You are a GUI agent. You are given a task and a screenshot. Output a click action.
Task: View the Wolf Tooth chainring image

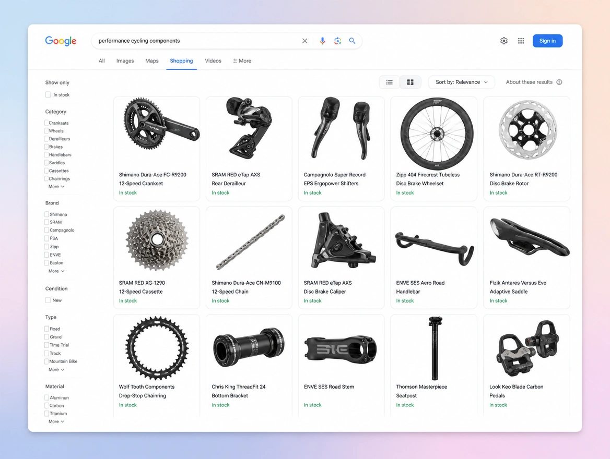coord(157,348)
